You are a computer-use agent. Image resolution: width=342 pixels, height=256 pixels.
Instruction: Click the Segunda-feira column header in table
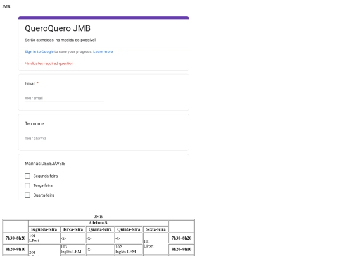(x=44, y=229)
